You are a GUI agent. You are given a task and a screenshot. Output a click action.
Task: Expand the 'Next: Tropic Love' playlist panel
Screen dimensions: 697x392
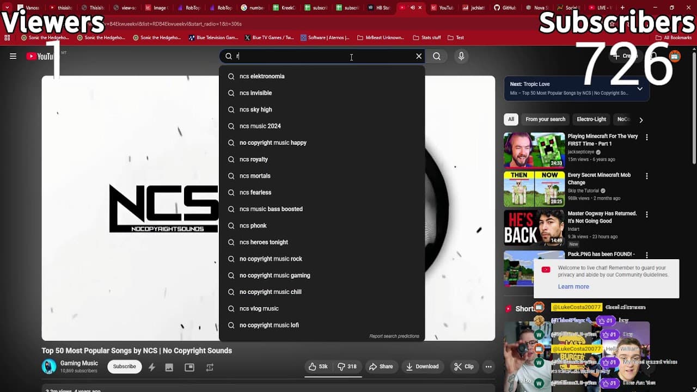(x=640, y=88)
